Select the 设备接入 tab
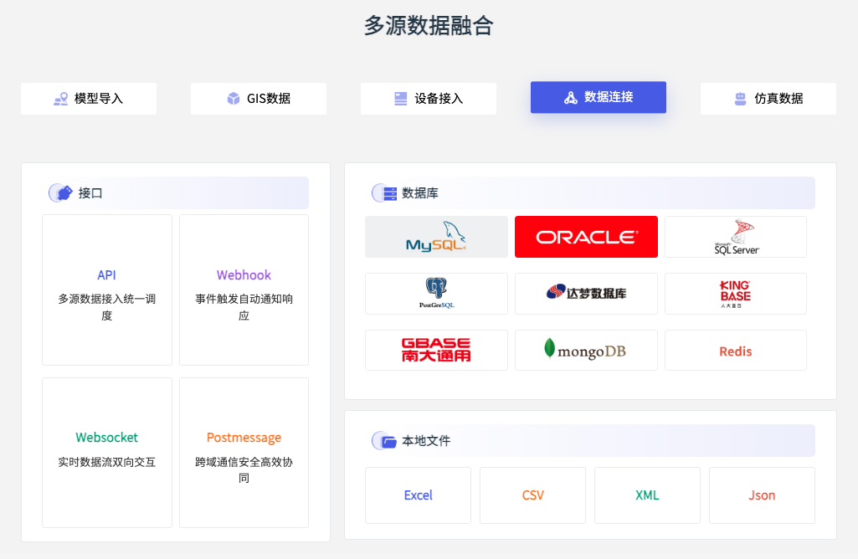 click(429, 99)
